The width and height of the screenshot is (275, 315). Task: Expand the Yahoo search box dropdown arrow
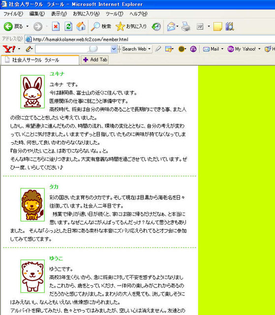(x=114, y=49)
